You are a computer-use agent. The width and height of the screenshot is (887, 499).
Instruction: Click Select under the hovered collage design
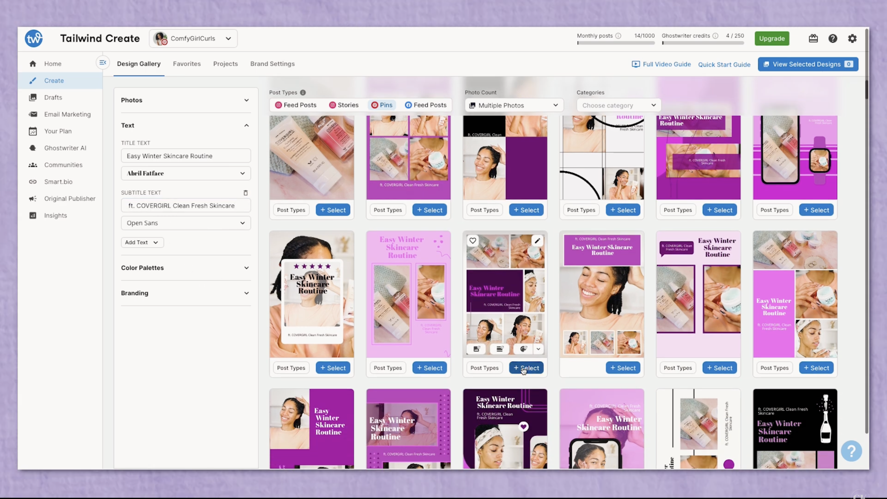pos(526,368)
